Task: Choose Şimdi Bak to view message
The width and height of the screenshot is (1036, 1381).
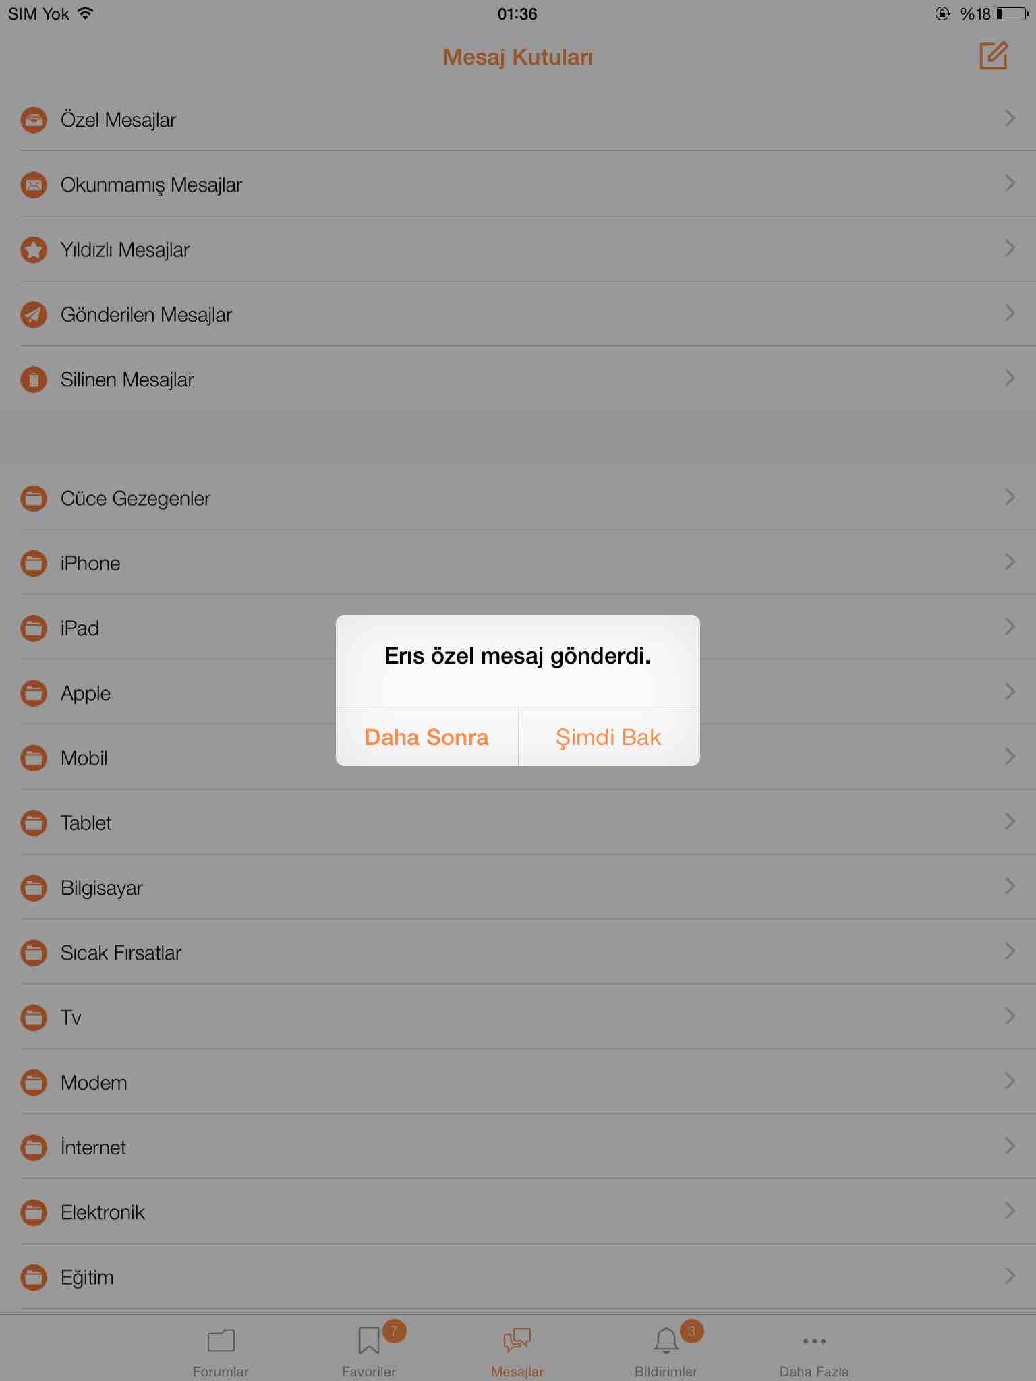Action: 609,737
